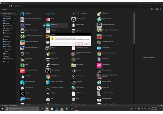Click the Angry IP Scanner icon
The height and width of the screenshot is (114, 163).
click(99, 19)
